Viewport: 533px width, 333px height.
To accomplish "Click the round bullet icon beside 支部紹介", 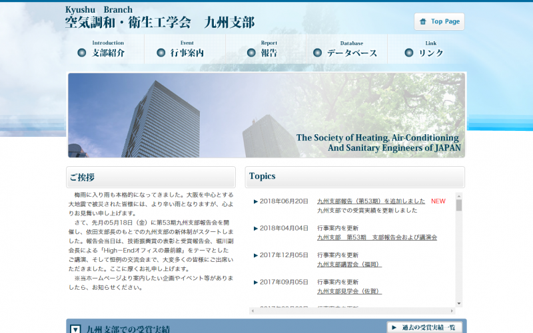I will pos(81,53).
